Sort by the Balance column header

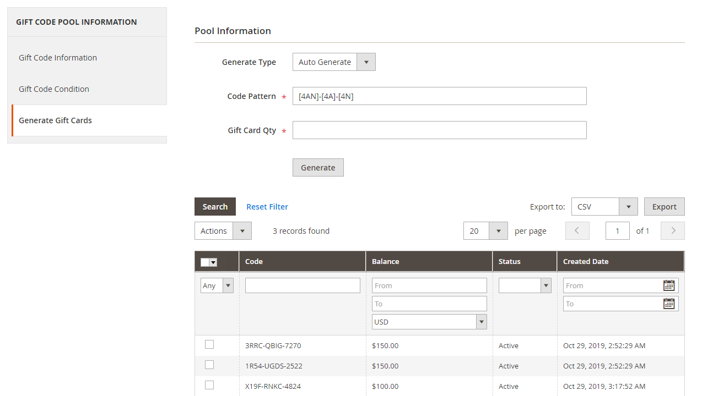click(x=386, y=262)
